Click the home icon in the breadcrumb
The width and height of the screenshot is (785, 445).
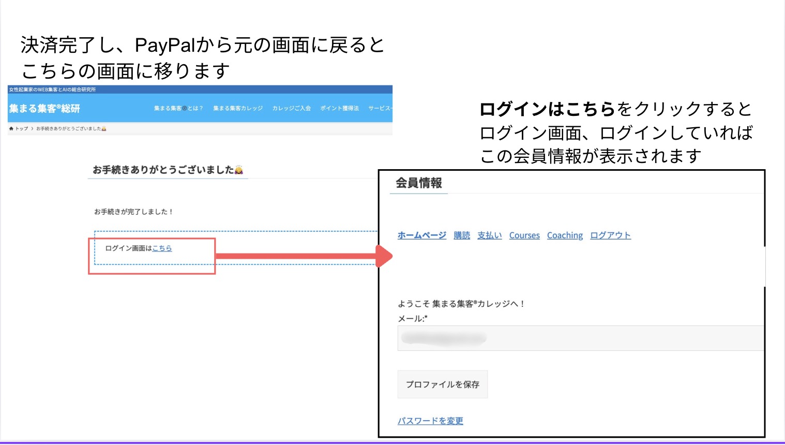point(11,129)
